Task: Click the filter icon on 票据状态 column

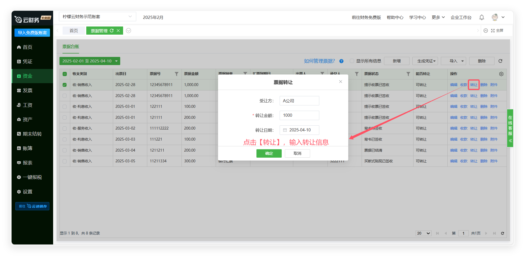Action: click(x=408, y=74)
